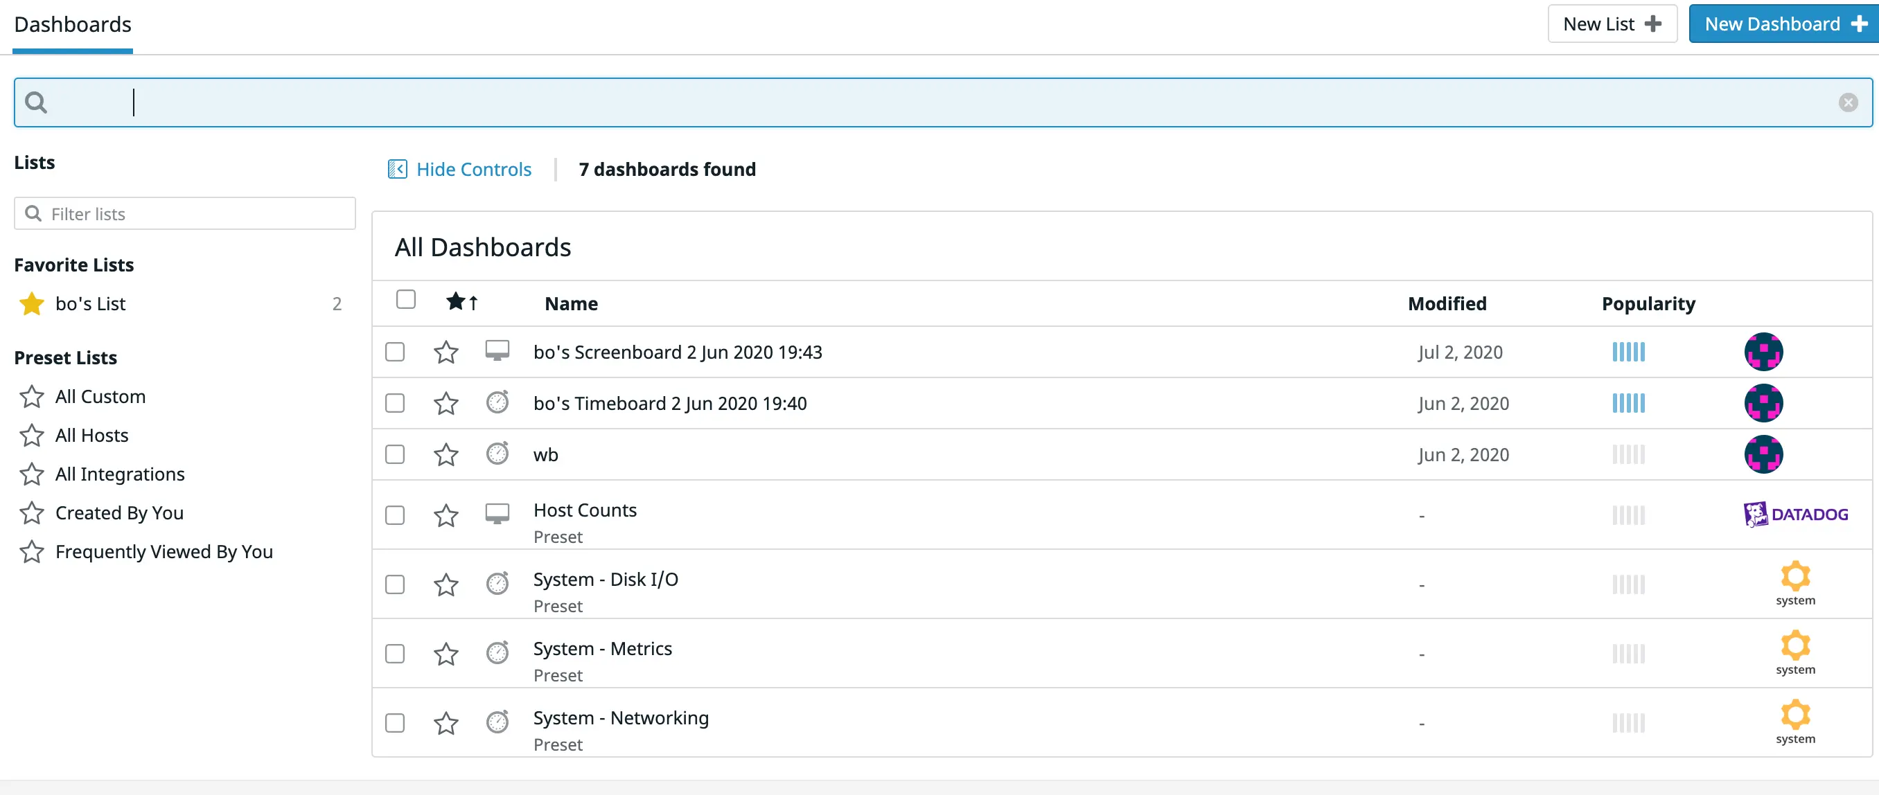Favorite the wb dashboard with its star
Screen dimensions: 1879x795
point(446,454)
